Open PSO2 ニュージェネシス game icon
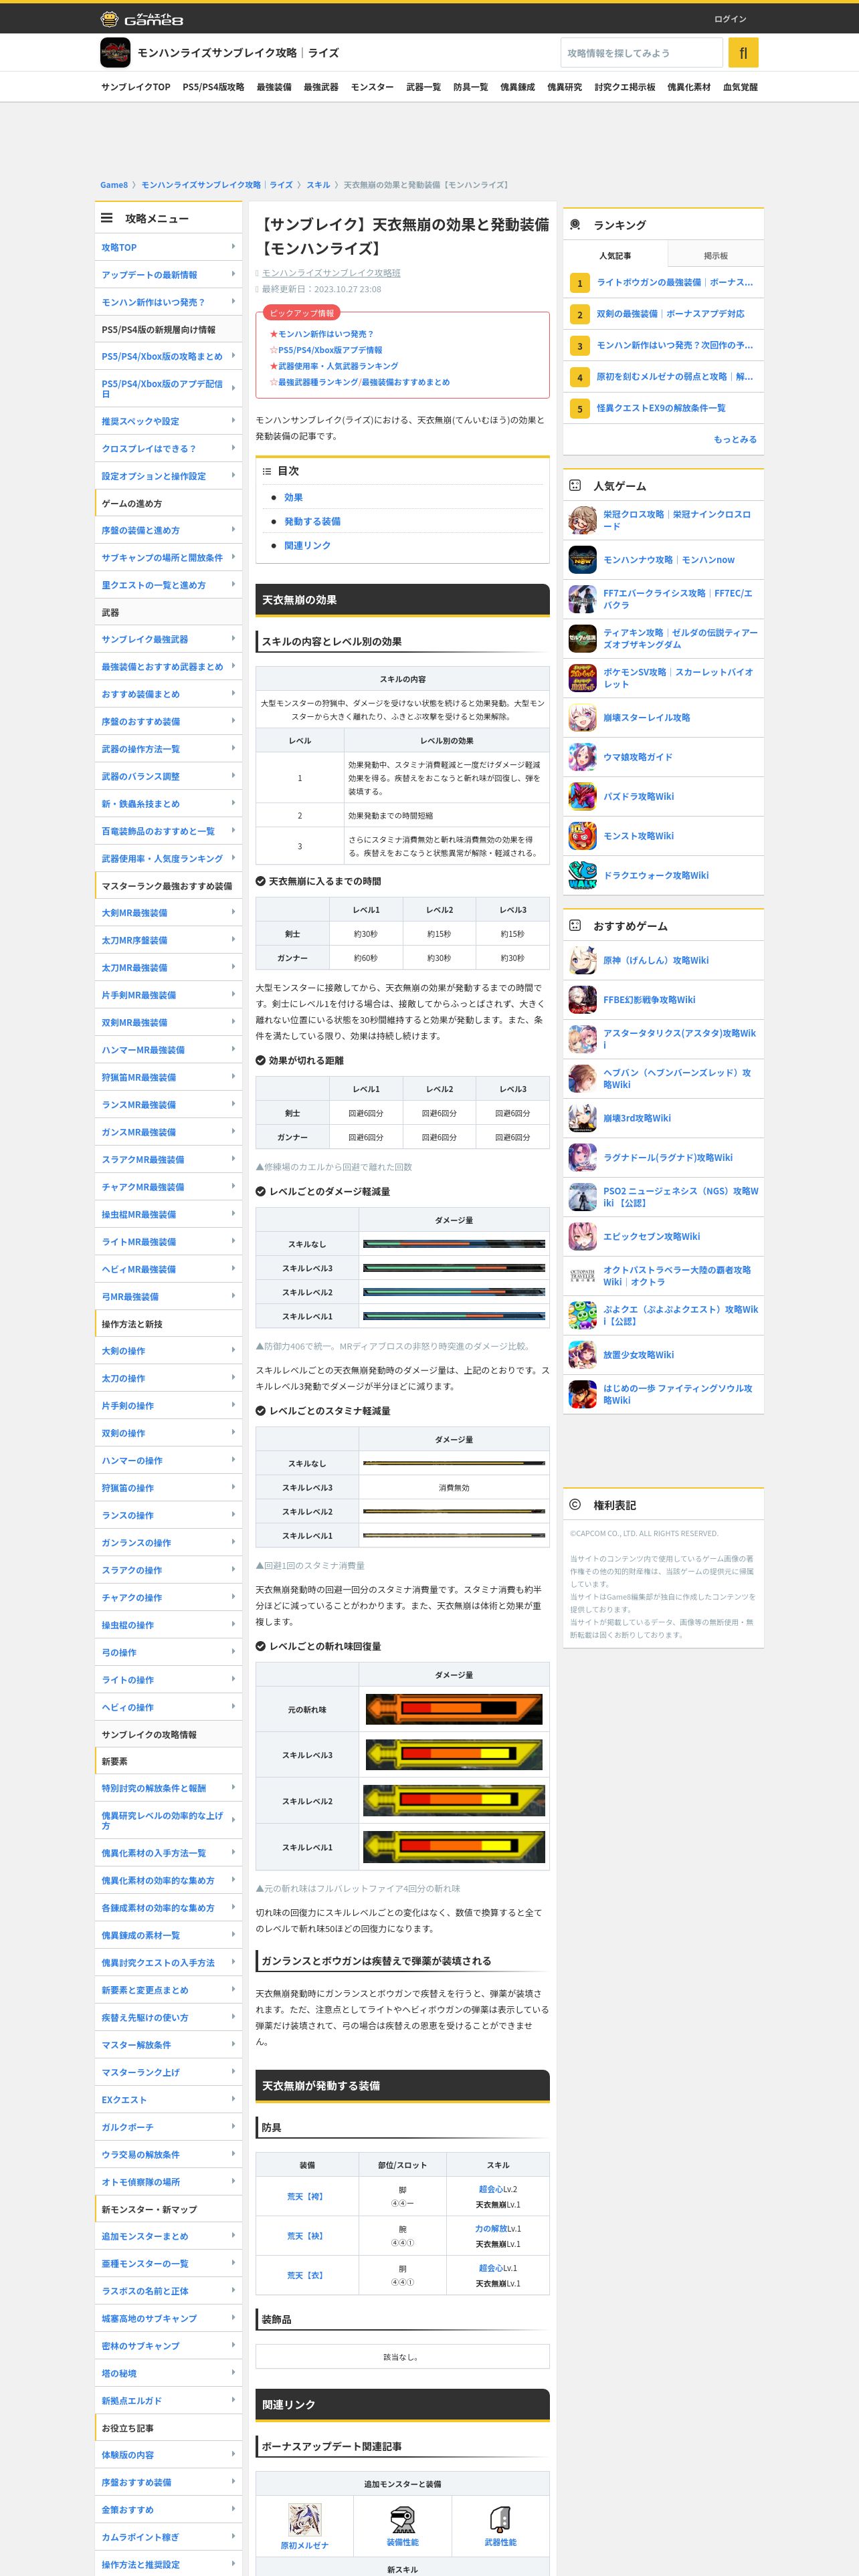This screenshot has height=2576, width=859. click(582, 1197)
